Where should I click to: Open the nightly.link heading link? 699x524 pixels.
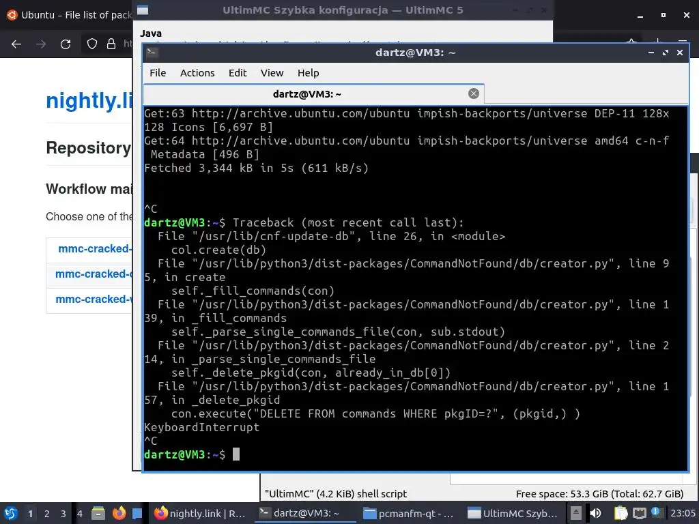[x=89, y=101]
